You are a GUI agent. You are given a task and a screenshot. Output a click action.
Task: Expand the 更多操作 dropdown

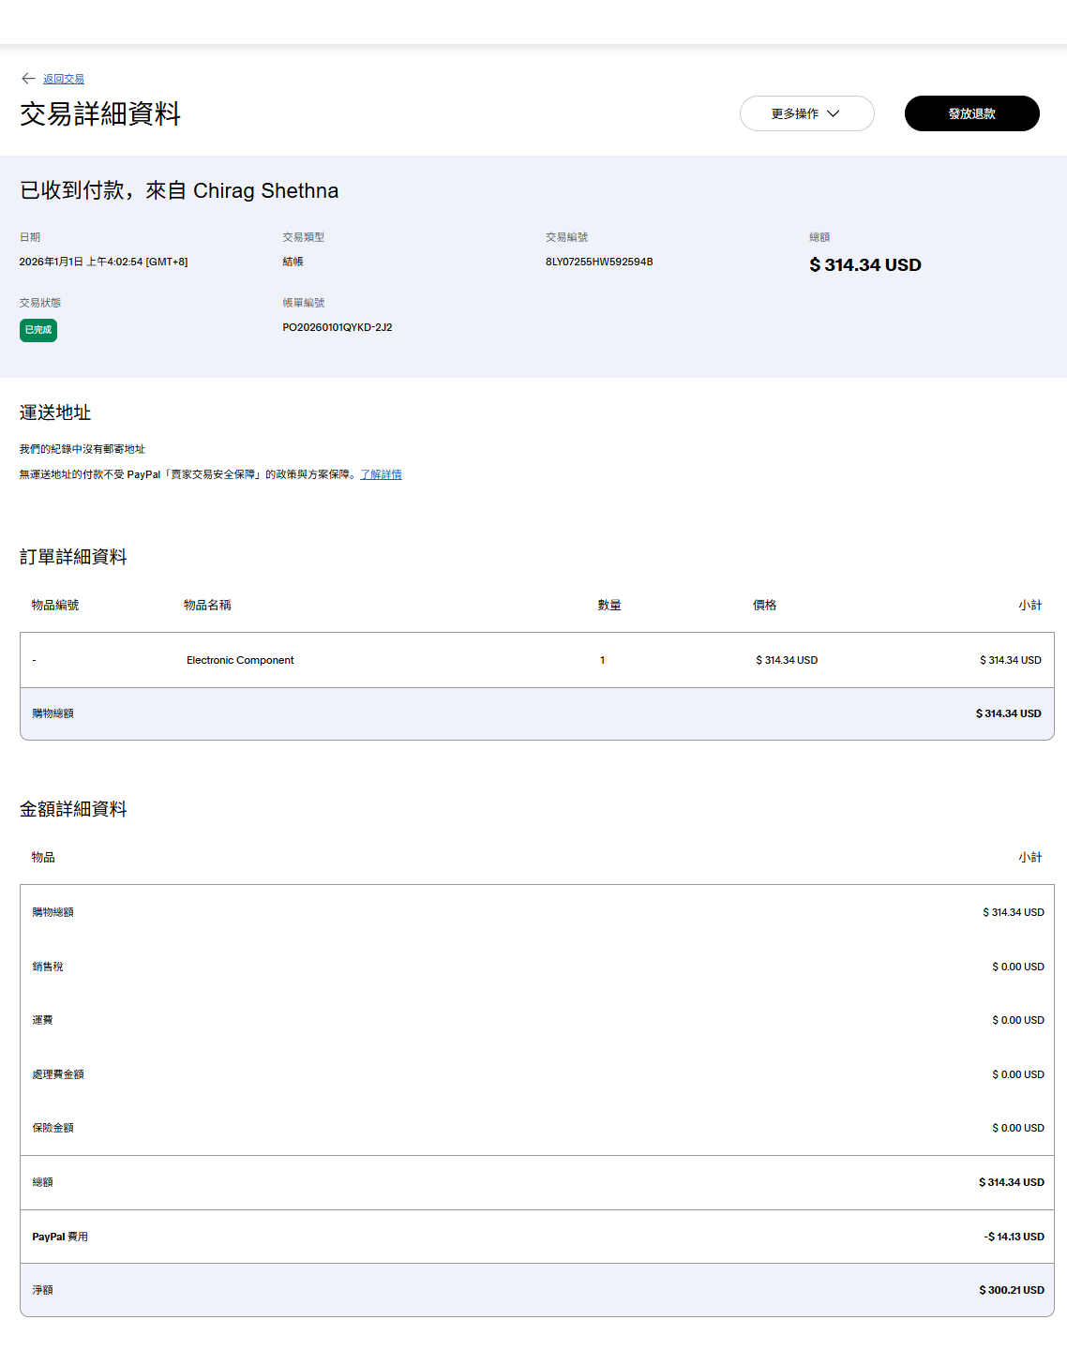(805, 113)
